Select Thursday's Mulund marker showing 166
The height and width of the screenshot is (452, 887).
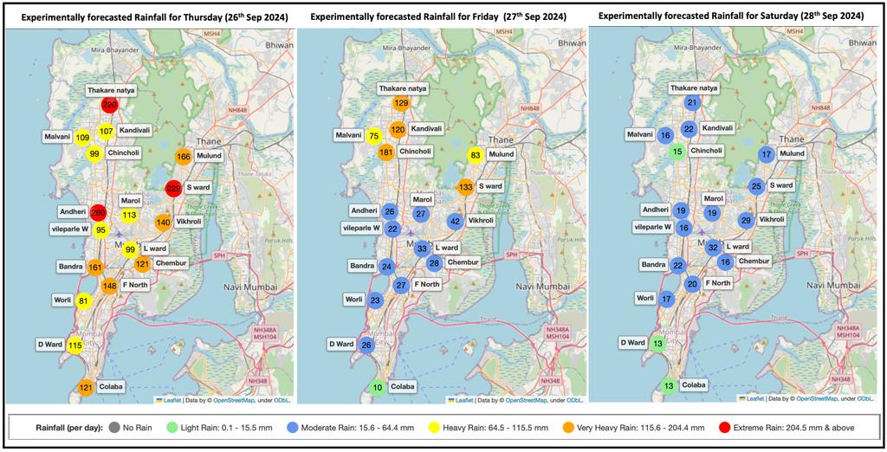[x=183, y=156]
